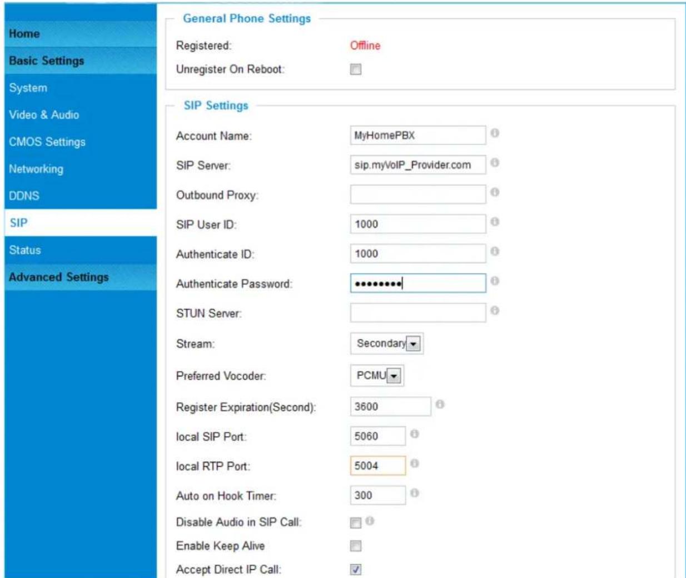This screenshot has width=686, height=578.
Task: Uncheck Accept Direct IP Call
Action: 356,570
